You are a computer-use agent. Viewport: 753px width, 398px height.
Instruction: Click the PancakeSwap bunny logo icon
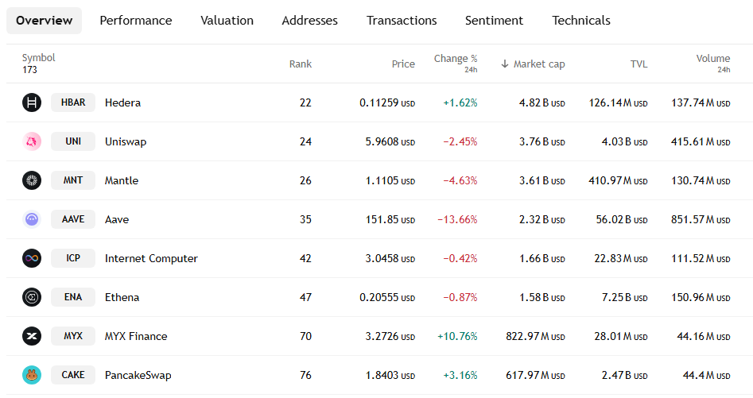32,375
